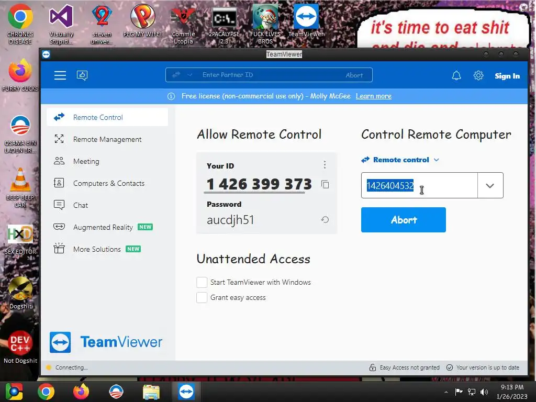Open the Chat section
This screenshot has width=536, height=402.
point(107,205)
